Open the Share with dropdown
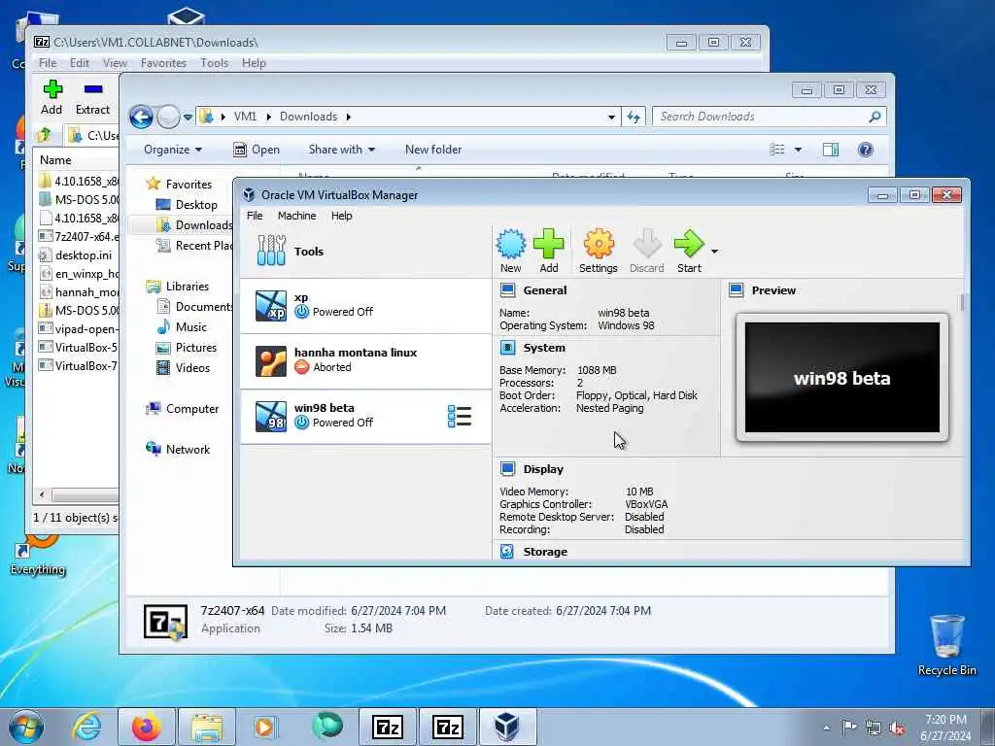Viewport: 995px width, 746px height. (341, 150)
